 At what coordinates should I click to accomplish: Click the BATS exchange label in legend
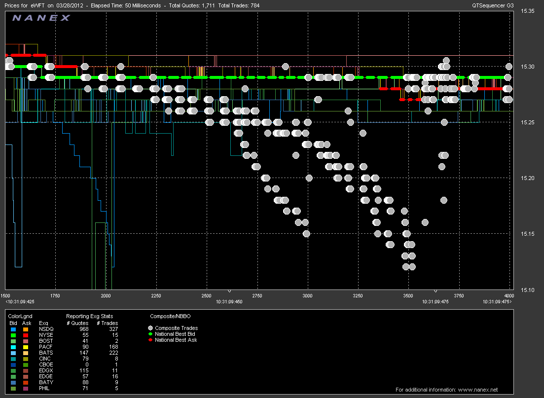coord(45,353)
